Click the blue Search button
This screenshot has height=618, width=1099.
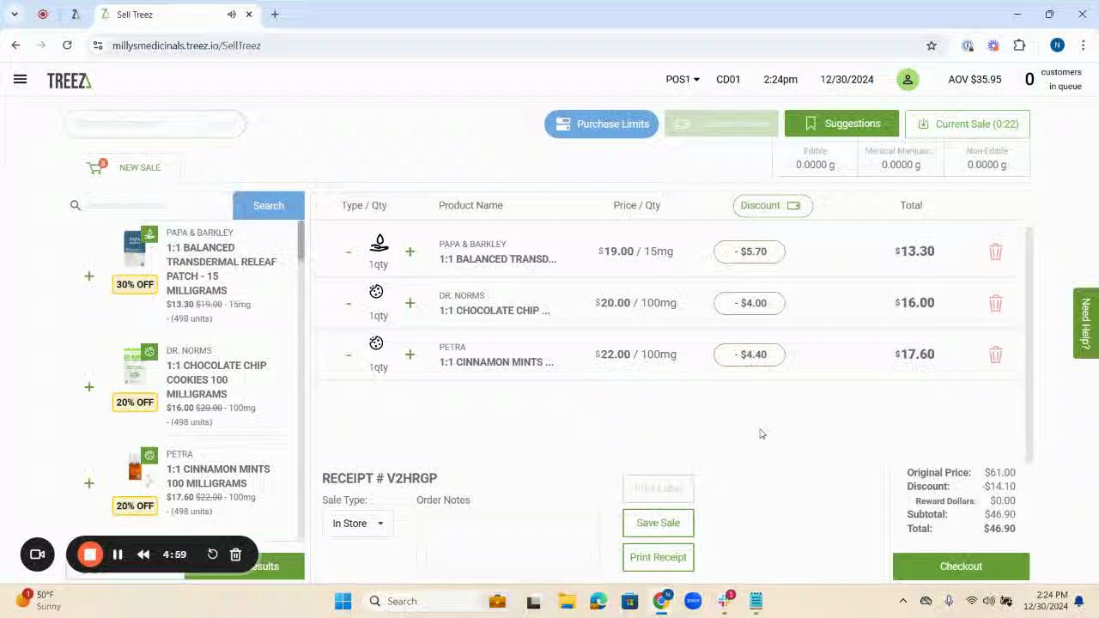269,206
